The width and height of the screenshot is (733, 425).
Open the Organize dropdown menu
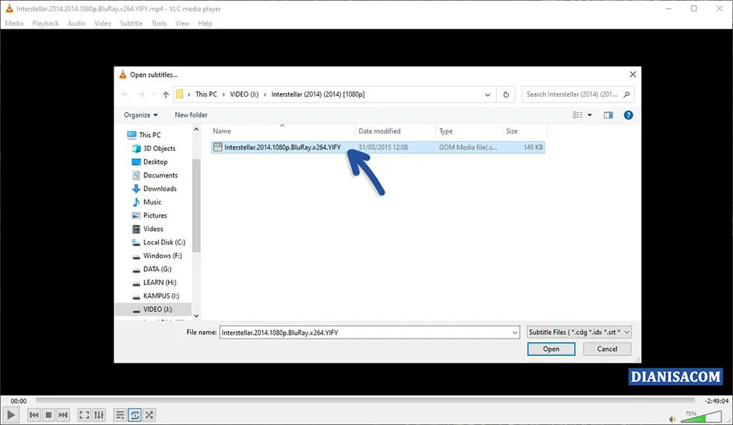point(140,115)
